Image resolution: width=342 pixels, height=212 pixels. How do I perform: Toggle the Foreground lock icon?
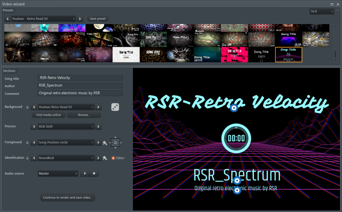click(x=27, y=142)
